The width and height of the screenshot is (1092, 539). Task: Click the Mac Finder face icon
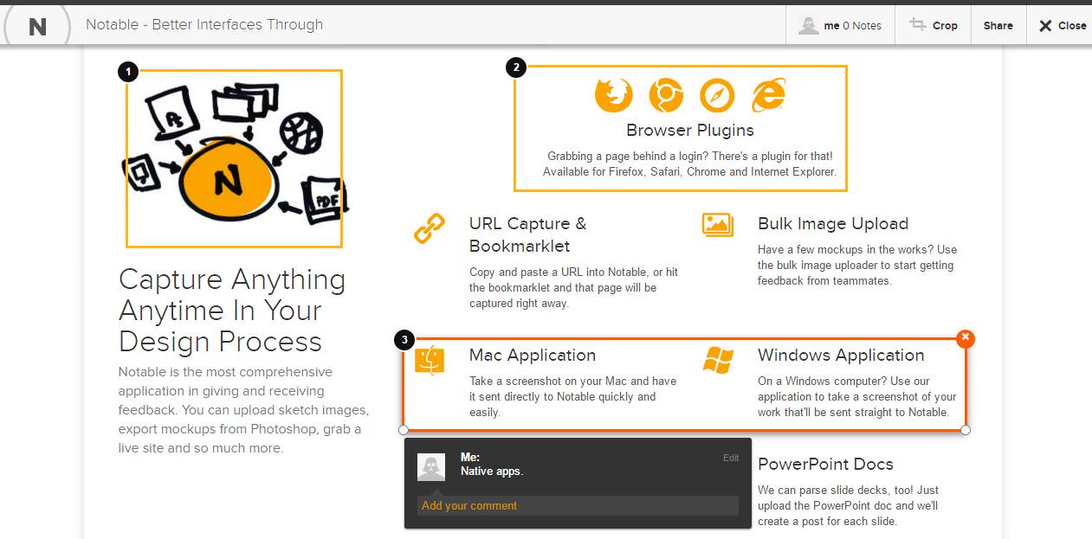tap(430, 360)
